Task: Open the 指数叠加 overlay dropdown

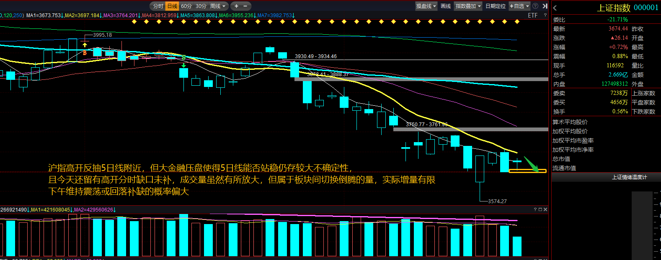Action: pos(468,6)
